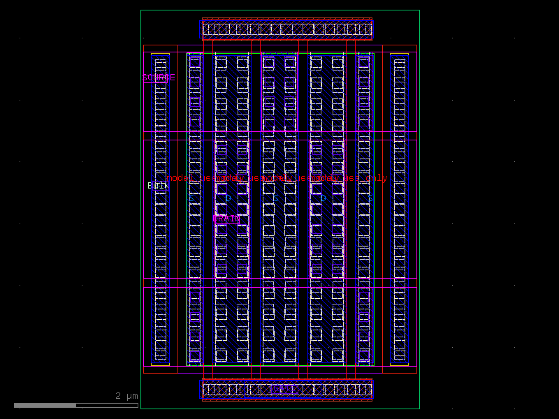559x419 pixels.
Task: Click the leftmost blue S terminal marker
Action: [191, 199]
